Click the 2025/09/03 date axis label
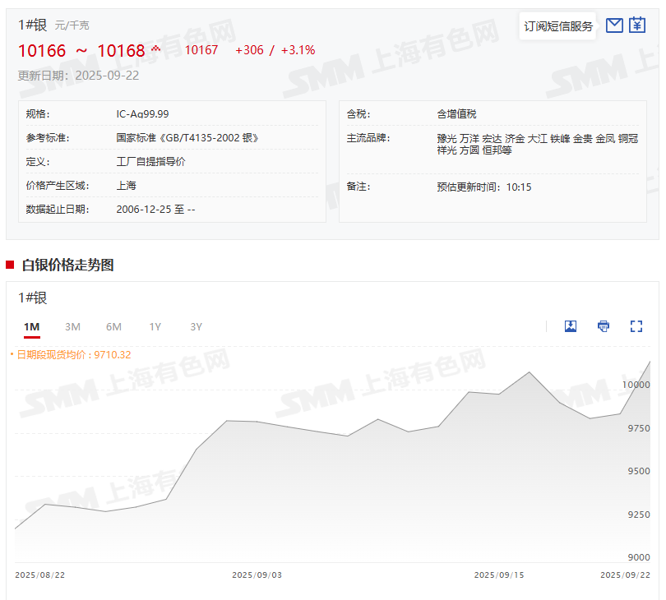This screenshot has height=600, width=666. click(257, 575)
